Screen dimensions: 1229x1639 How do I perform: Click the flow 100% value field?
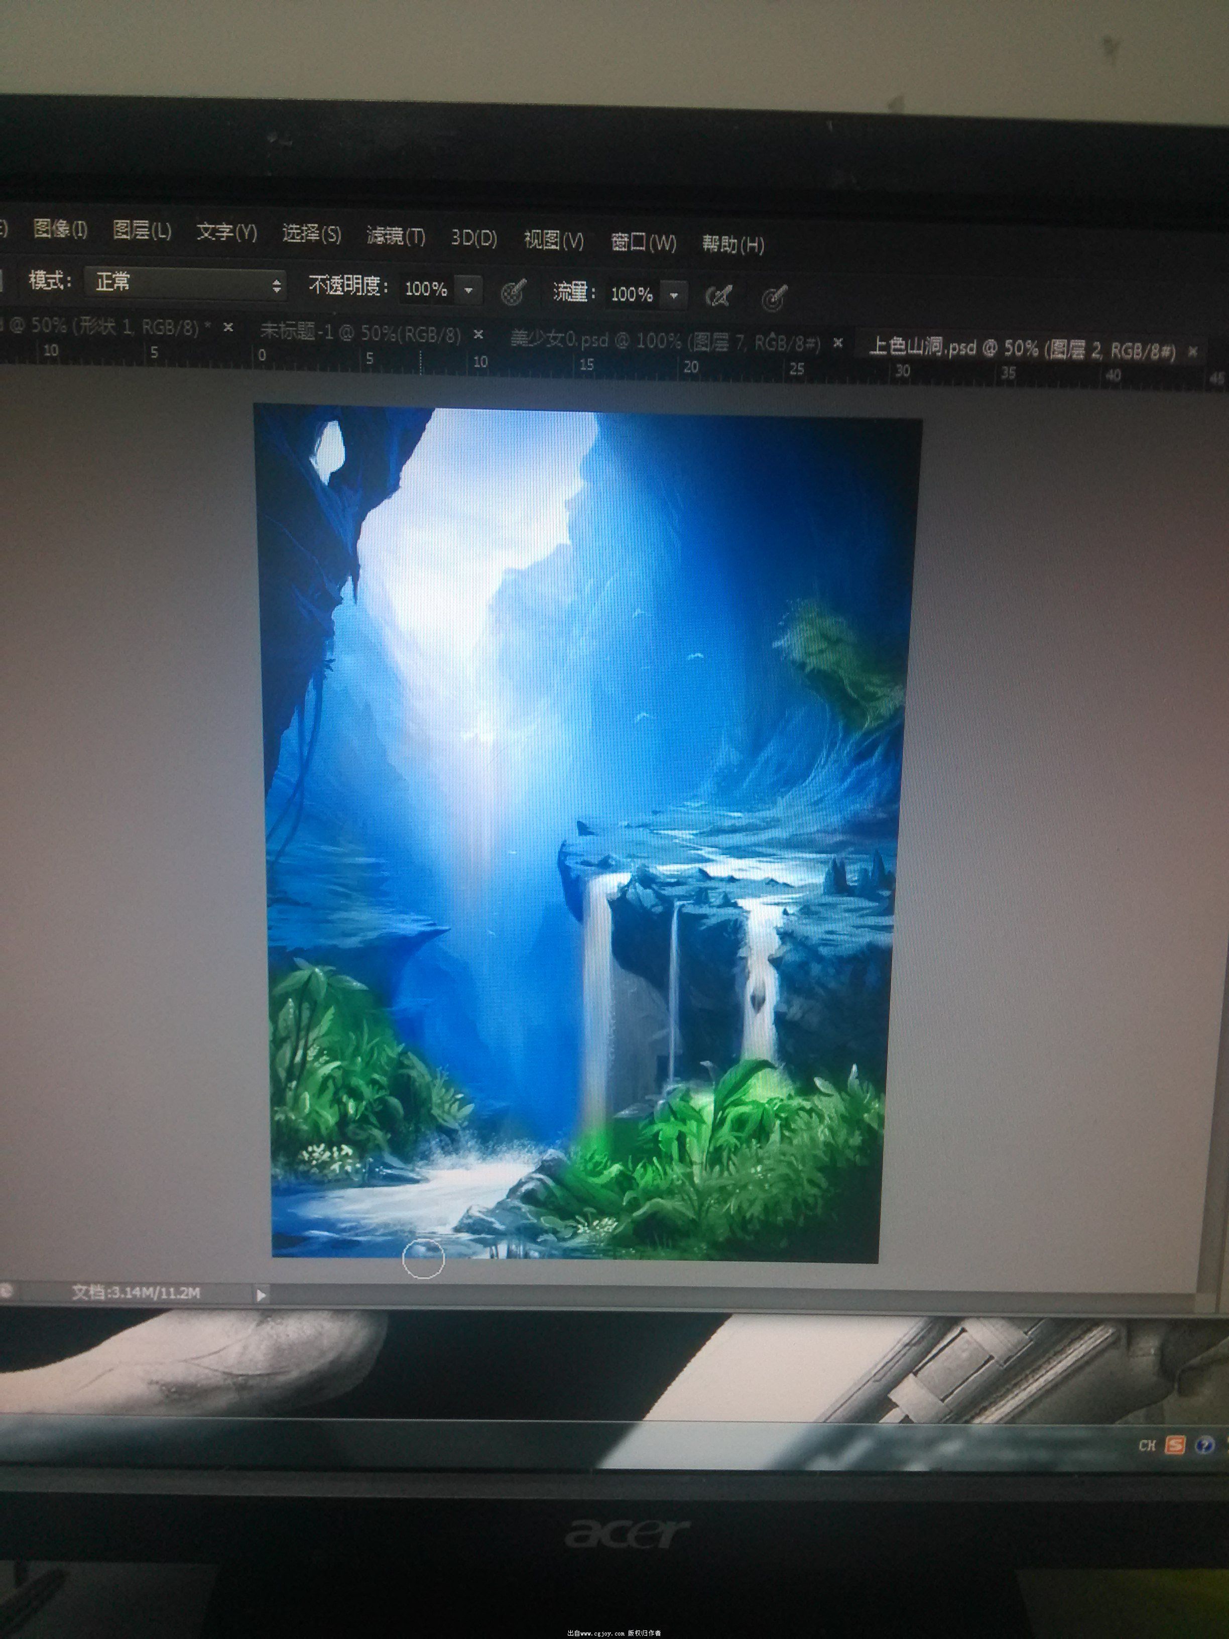click(631, 295)
